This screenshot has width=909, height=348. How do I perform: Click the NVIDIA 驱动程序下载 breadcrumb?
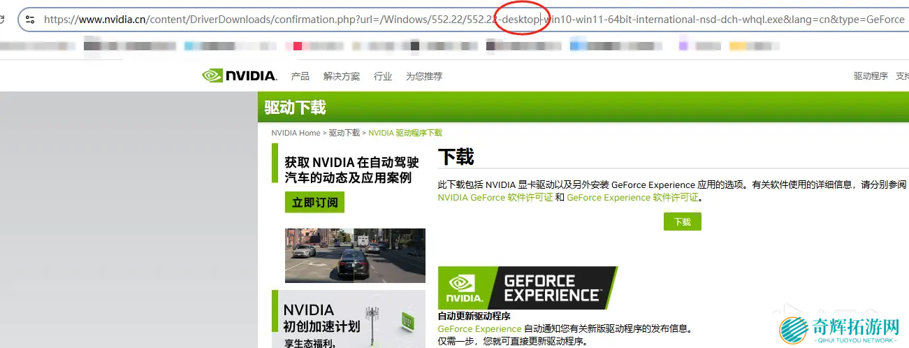[405, 133]
